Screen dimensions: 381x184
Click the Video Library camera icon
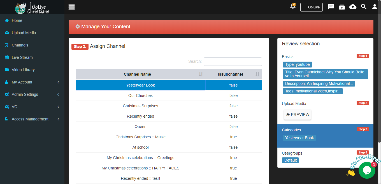pos(7,70)
